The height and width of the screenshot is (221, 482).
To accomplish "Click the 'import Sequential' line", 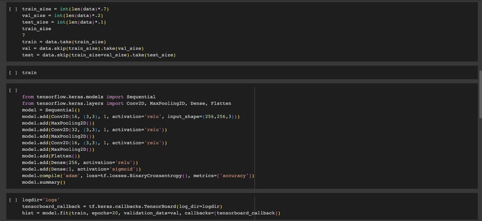I will click(89, 96).
